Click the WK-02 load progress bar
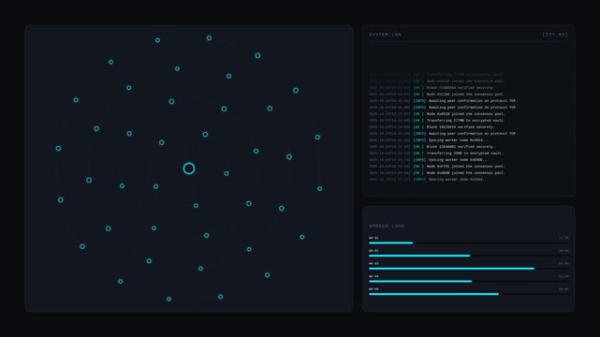The width and height of the screenshot is (600, 337). (468, 256)
